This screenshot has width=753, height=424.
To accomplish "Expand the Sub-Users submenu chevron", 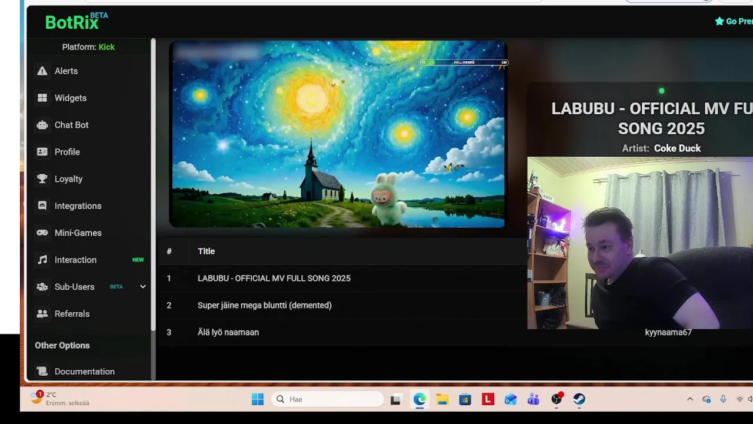I will pyautogui.click(x=142, y=287).
